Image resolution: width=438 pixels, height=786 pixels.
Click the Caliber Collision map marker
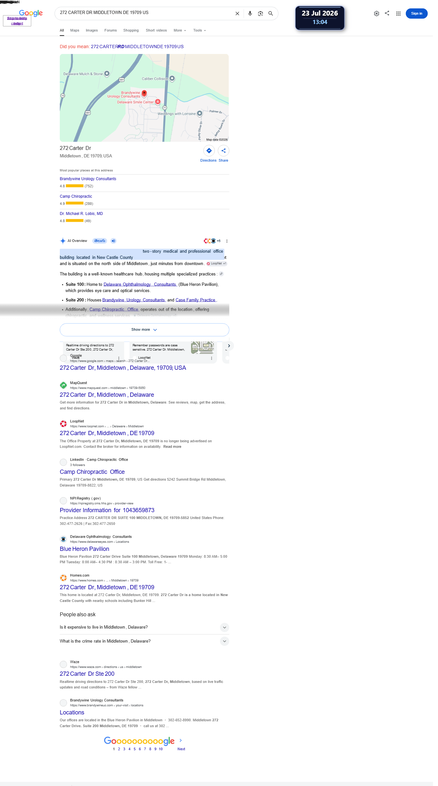pos(172,78)
